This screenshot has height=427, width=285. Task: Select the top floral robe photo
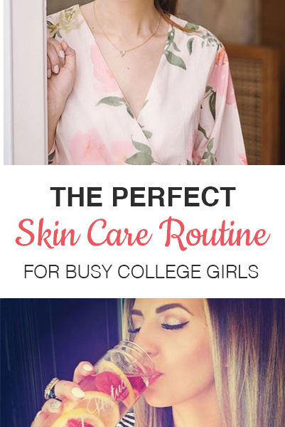[x=144, y=83]
